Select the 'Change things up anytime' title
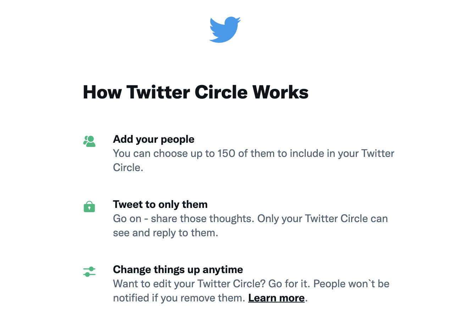The width and height of the screenshot is (454, 311). coord(178,270)
